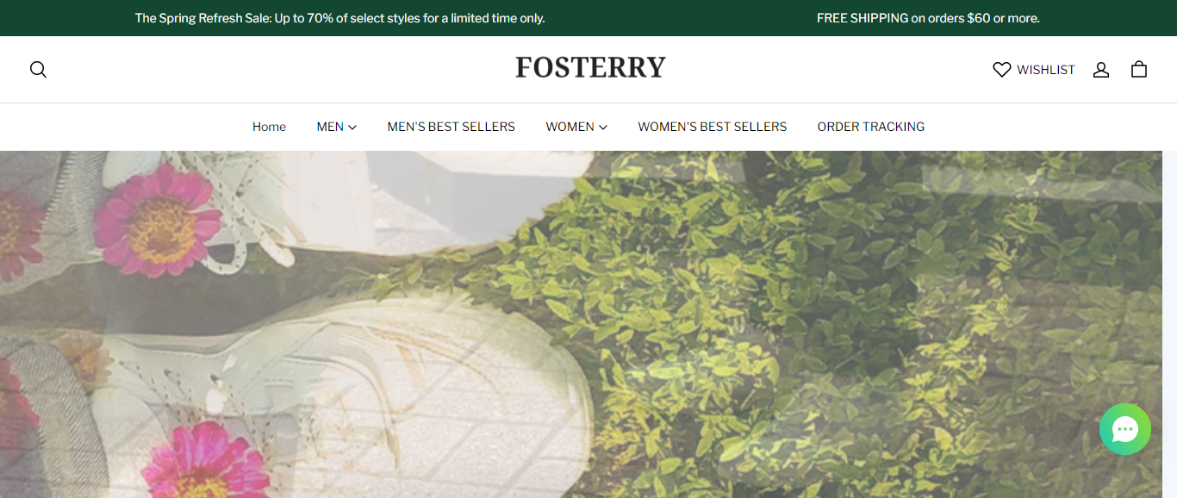The width and height of the screenshot is (1177, 498).
Task: Open the green chat bubble widget
Action: pos(1125,429)
